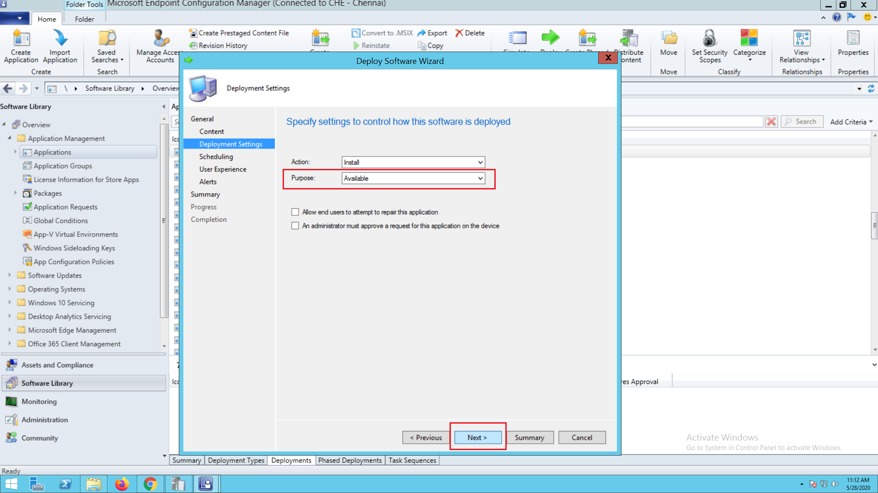
Task: Select the Deployment Types bottom tab
Action: point(236,460)
